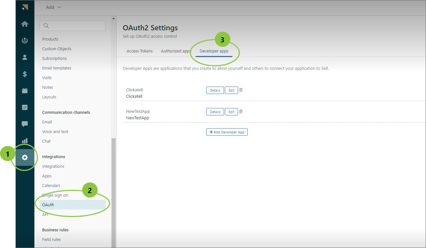426x248 pixels.
Task: Open the Communication chat bubble icon
Action: [25, 124]
